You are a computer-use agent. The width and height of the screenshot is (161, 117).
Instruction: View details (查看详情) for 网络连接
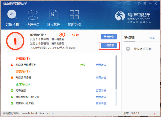(101, 91)
